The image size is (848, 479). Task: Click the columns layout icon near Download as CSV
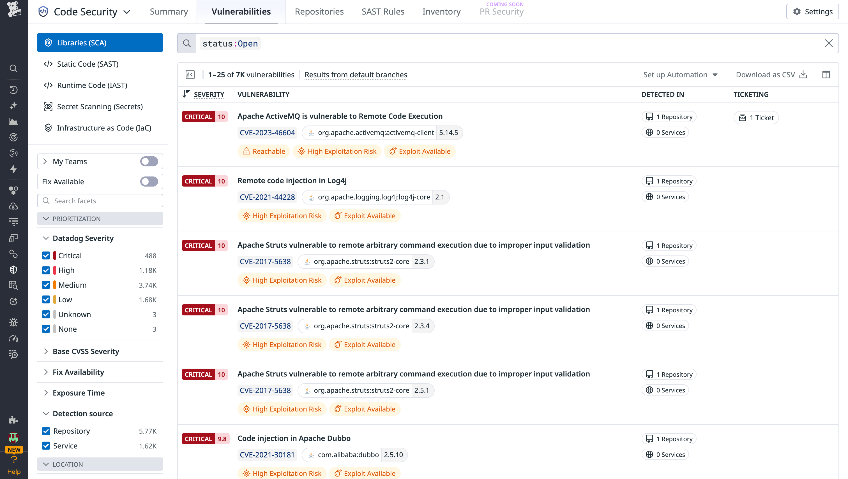(827, 75)
